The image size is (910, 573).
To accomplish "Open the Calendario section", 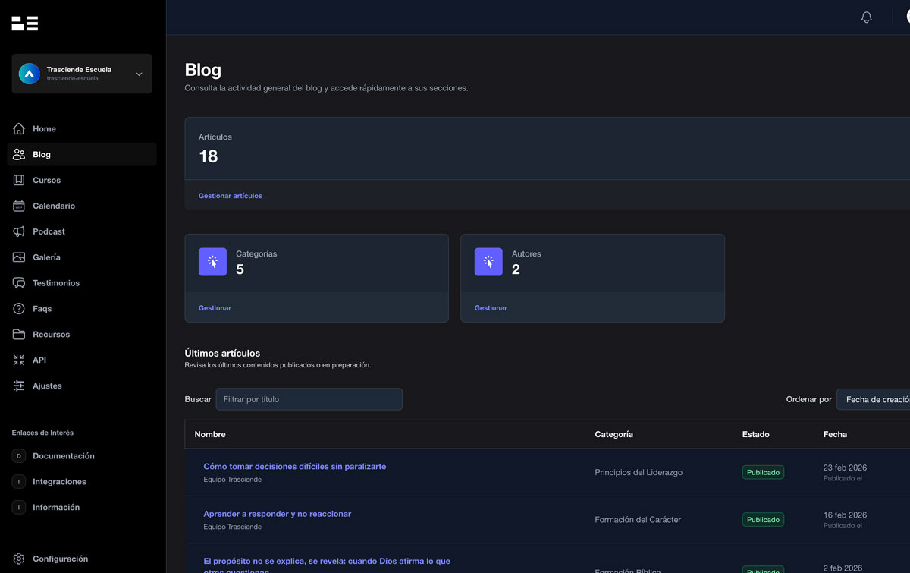I will [19, 206].
